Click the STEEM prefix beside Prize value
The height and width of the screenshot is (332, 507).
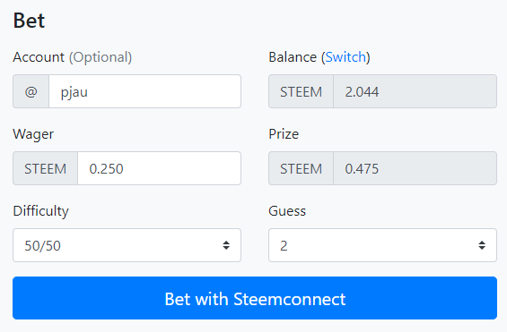pyautogui.click(x=301, y=168)
